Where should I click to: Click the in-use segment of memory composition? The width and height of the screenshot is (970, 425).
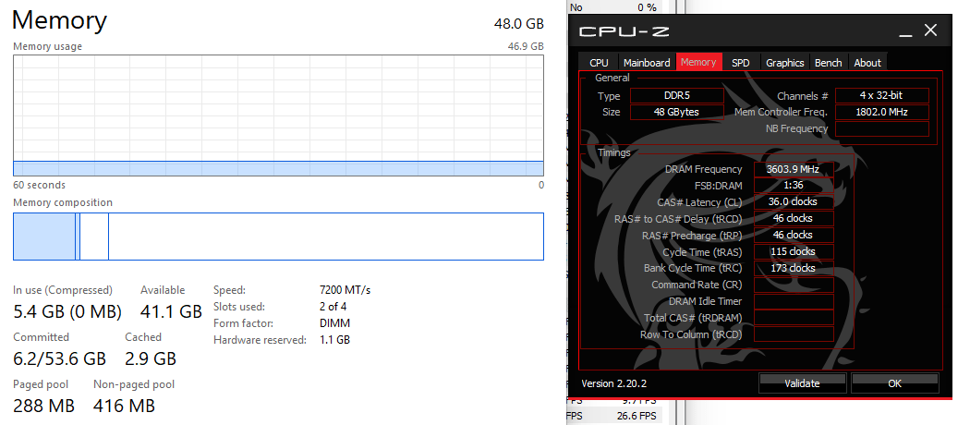click(x=44, y=237)
